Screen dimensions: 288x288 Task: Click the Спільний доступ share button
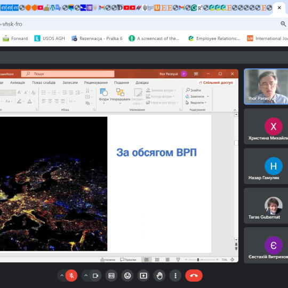tap(216, 83)
